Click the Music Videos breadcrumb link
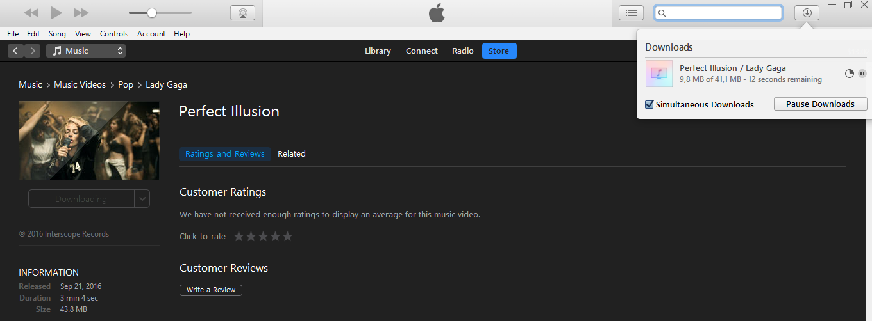This screenshot has height=321, width=872. (80, 84)
